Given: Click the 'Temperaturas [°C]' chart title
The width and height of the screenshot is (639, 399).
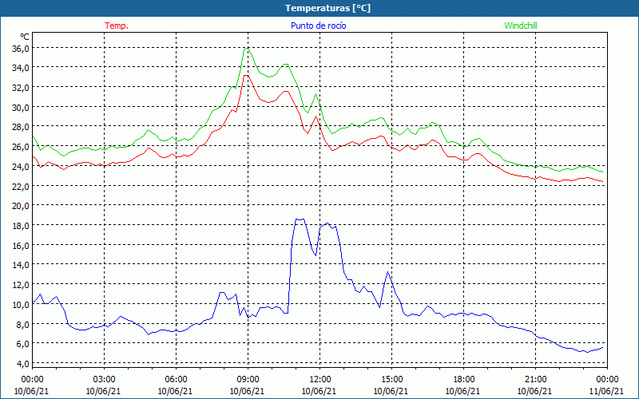Looking at the screenshot, I should pyautogui.click(x=327, y=8).
